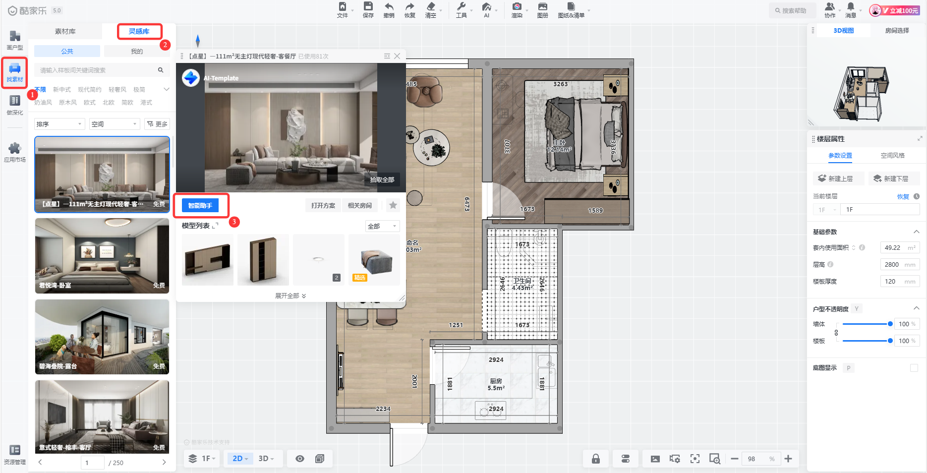Click the Save icon in top toolbar
This screenshot has width=927, height=473.
coord(368,7)
